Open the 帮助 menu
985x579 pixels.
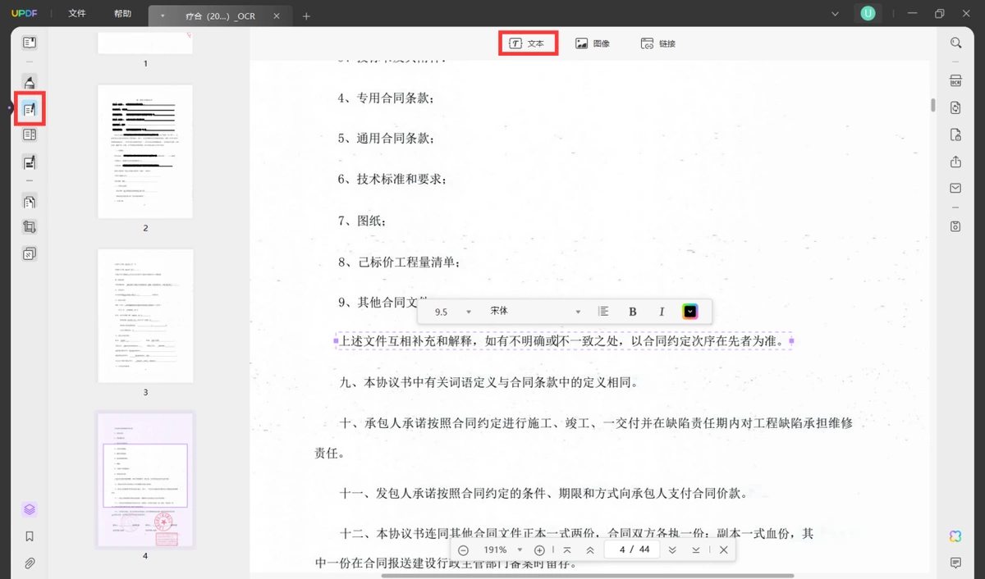click(122, 14)
